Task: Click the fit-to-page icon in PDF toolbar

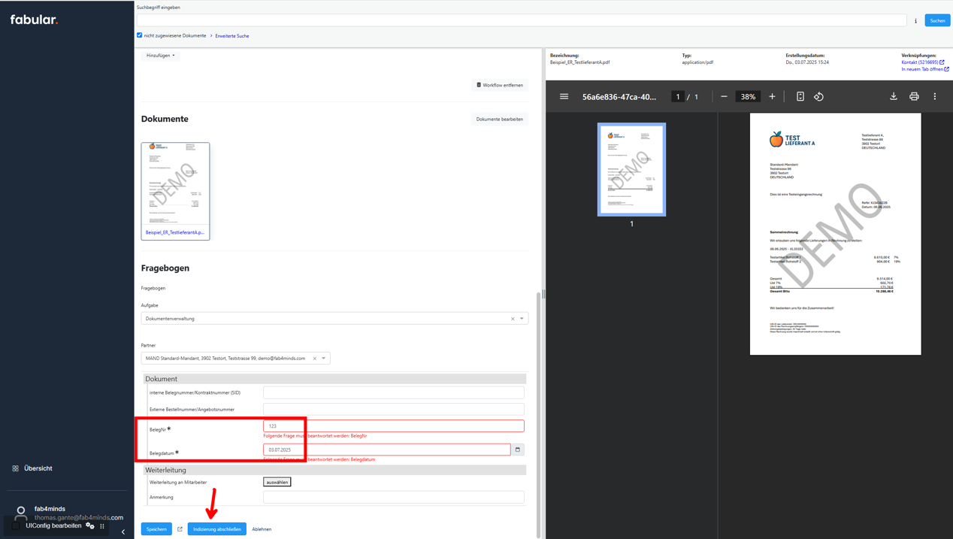Action: pos(800,97)
